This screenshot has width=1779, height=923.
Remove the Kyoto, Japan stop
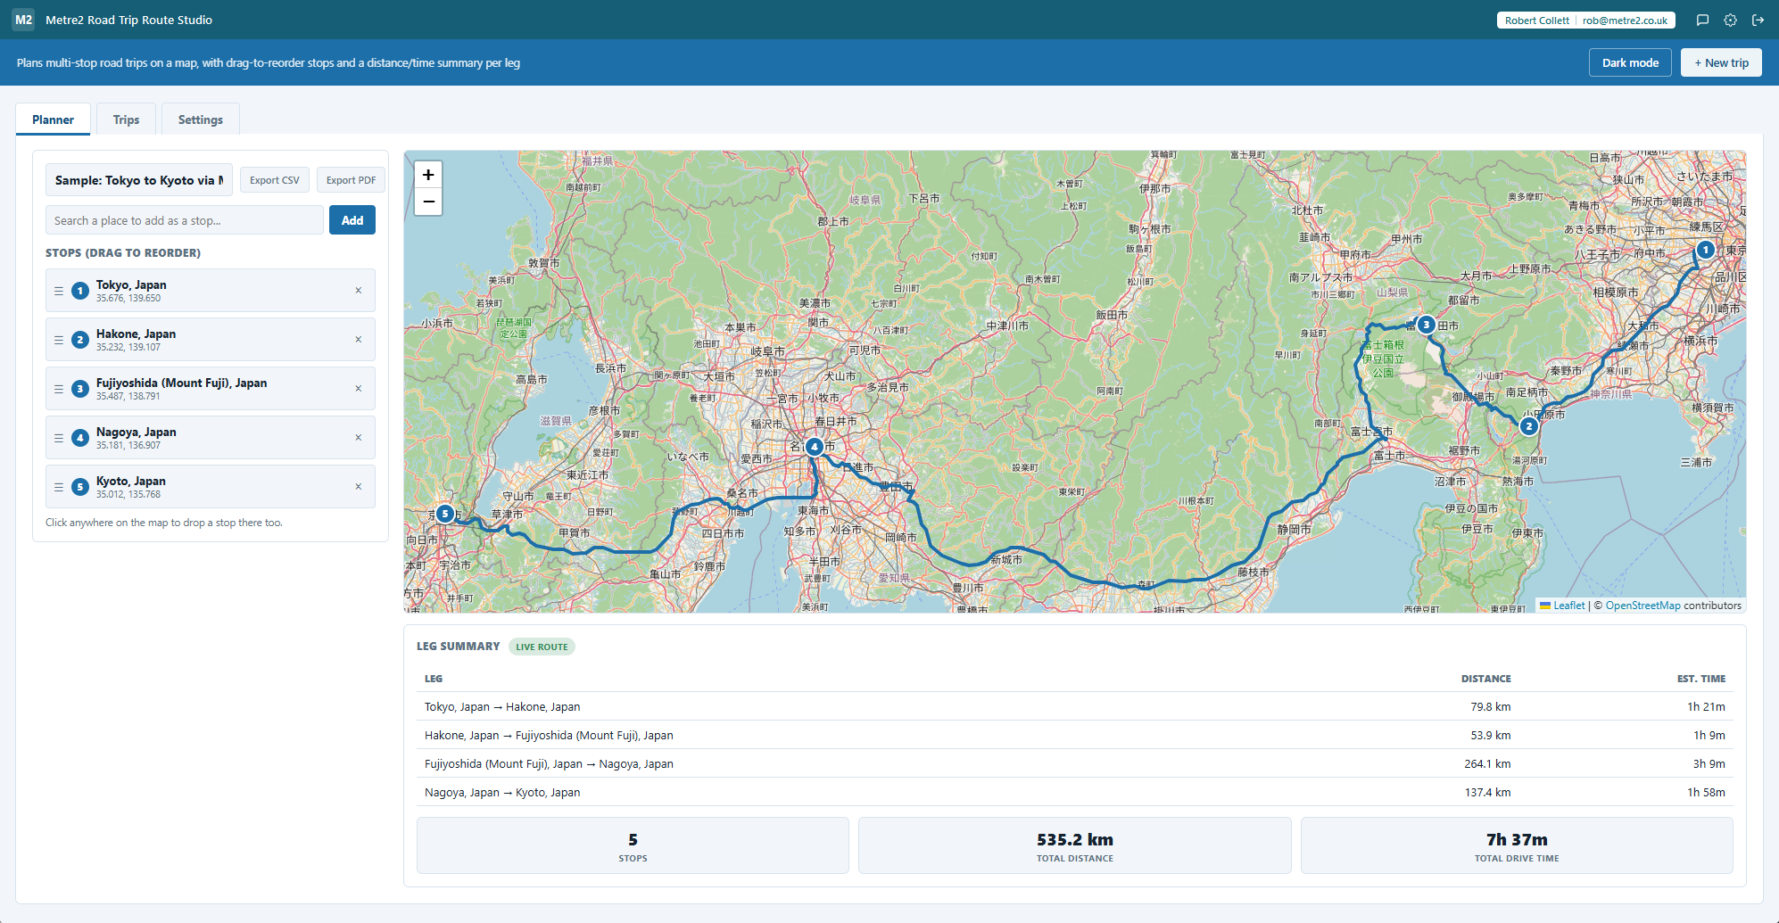[x=359, y=487]
